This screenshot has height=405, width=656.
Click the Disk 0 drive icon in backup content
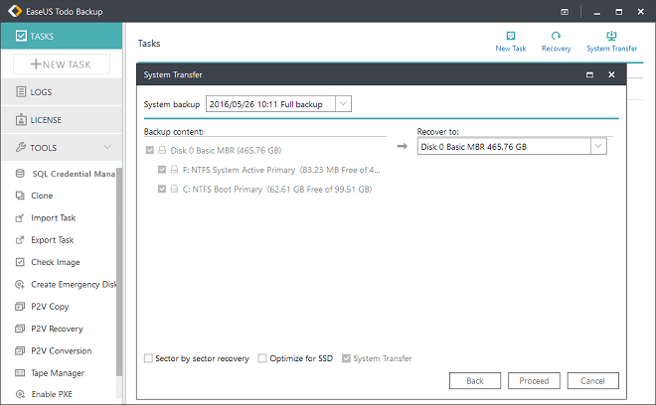tap(162, 150)
